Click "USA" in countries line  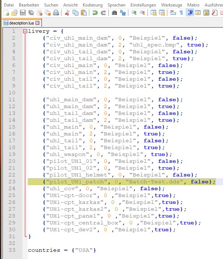(x=84, y=250)
